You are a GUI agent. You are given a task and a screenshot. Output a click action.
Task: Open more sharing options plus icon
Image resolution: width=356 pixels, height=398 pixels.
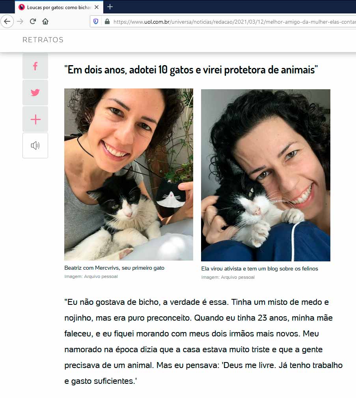click(35, 119)
